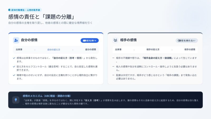Click the chevron after 出来事 in 自分の感情 card
Screen dimensions: 211x119
tap(35, 50)
